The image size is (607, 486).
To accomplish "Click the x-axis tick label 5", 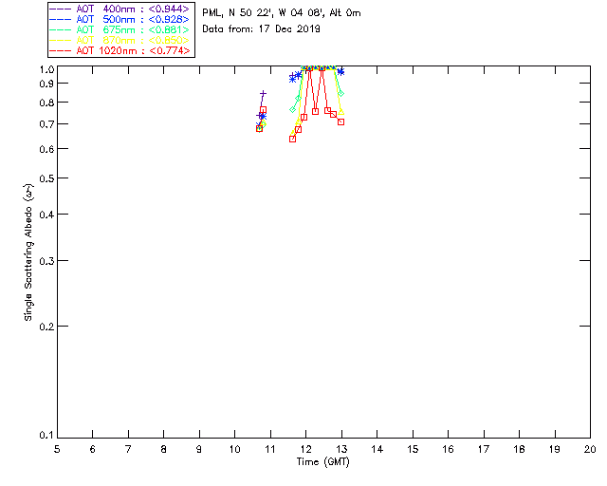I will coord(57,449).
